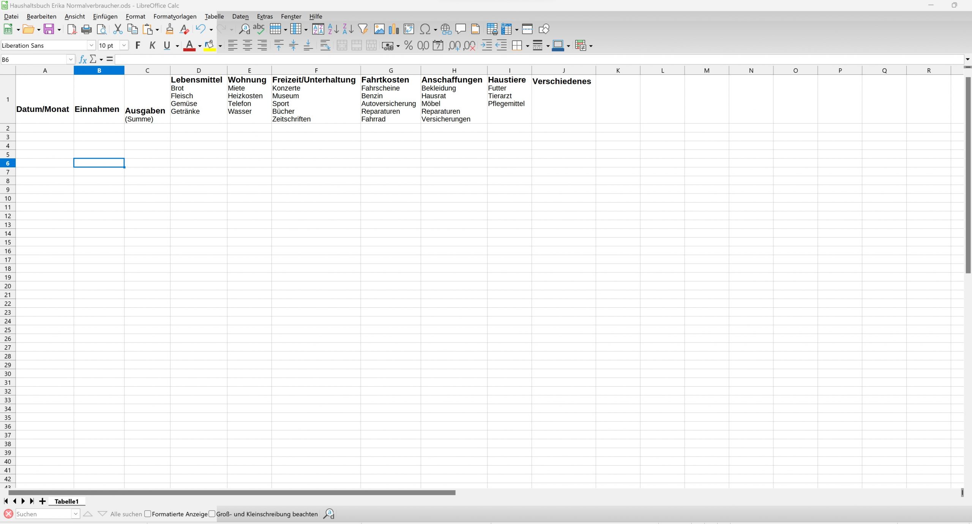Open the Tabelle menu
972x524 pixels.
pyautogui.click(x=214, y=16)
